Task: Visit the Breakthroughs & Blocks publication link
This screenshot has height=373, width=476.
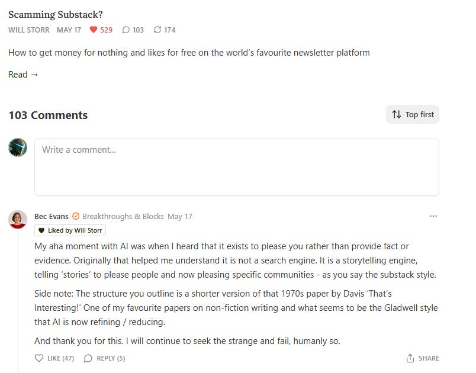Action: (123, 216)
